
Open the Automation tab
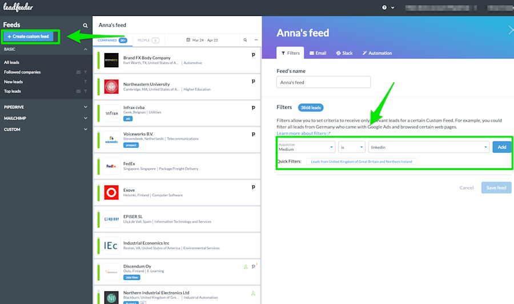[x=377, y=53]
